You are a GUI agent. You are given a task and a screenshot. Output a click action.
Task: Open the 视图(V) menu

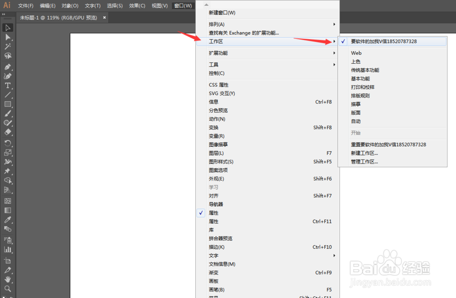(159, 6)
